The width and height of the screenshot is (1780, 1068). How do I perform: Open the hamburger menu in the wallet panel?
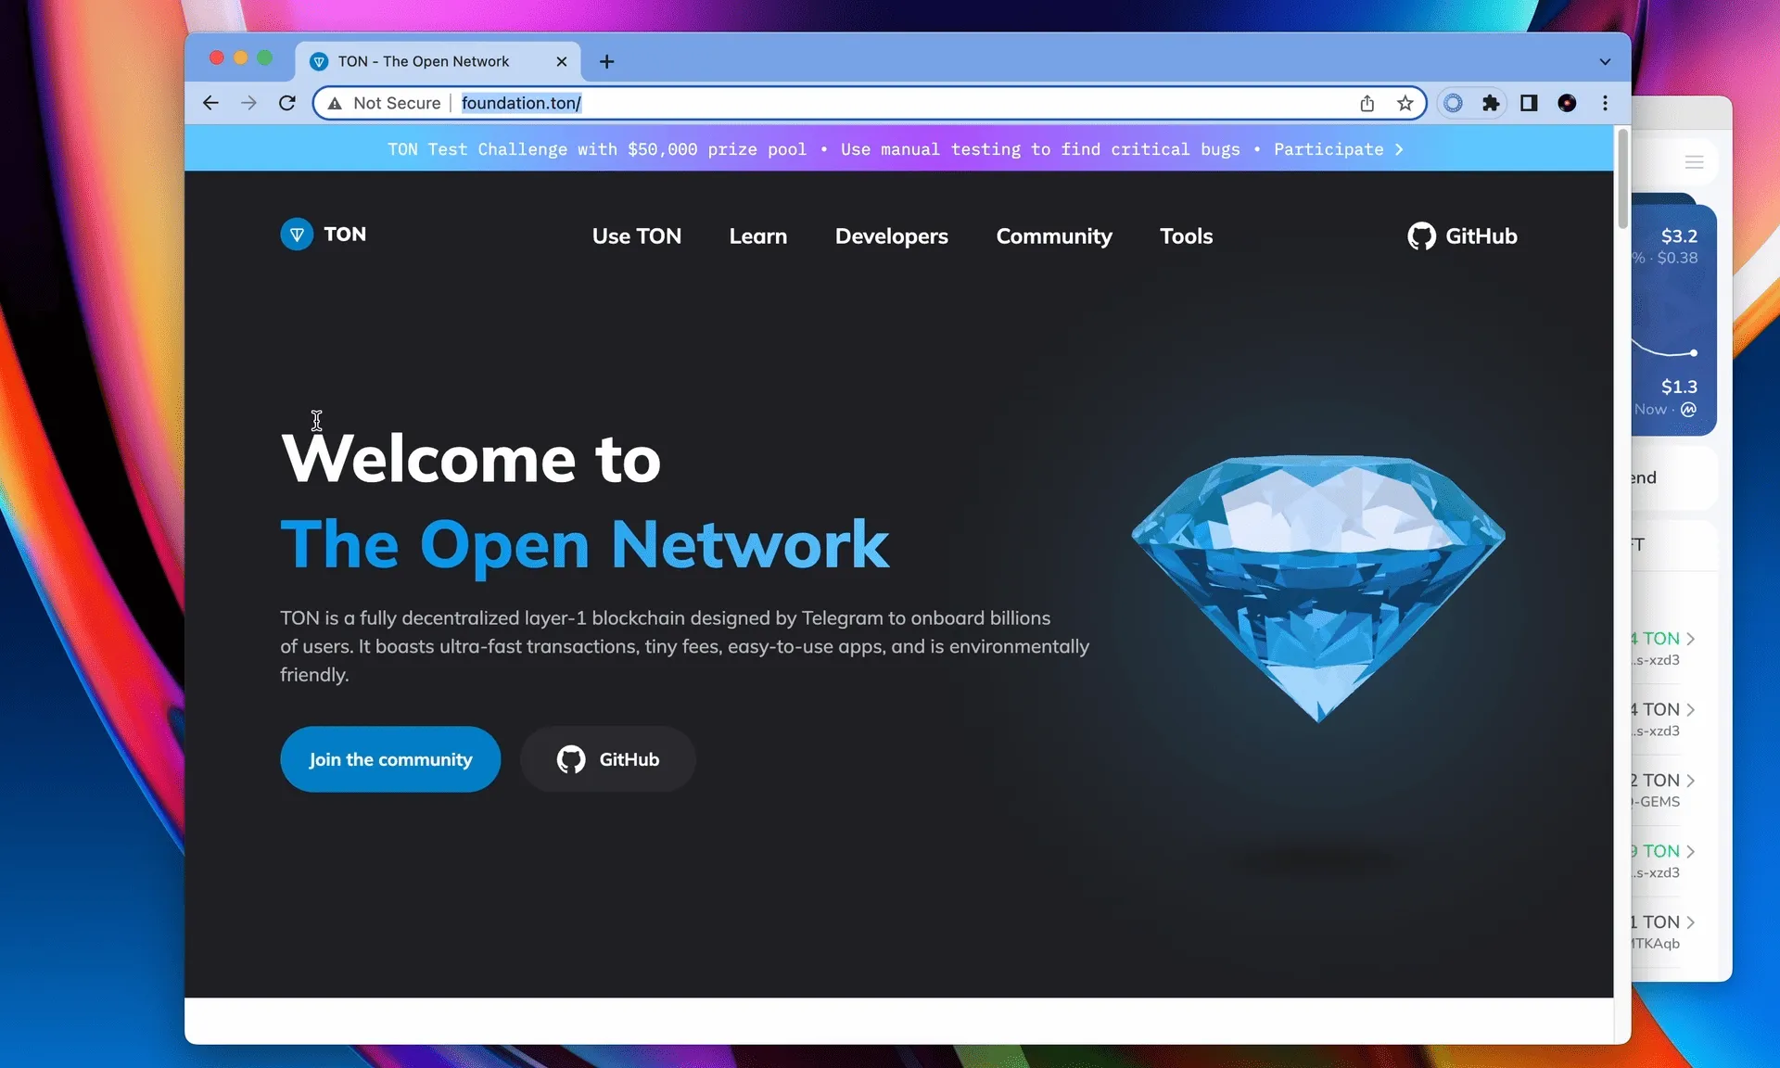(1695, 161)
